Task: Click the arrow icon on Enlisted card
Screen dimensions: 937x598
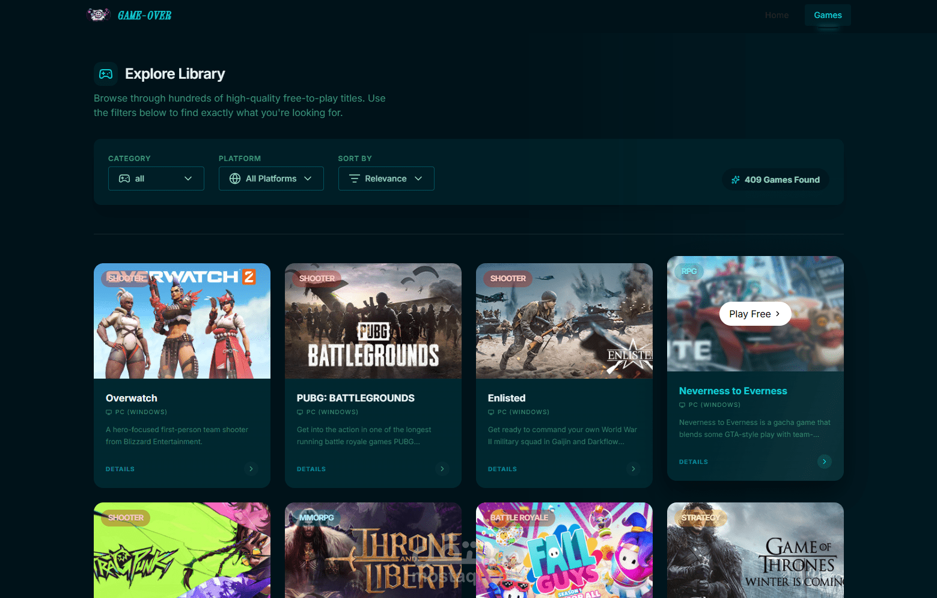Action: pos(633,469)
